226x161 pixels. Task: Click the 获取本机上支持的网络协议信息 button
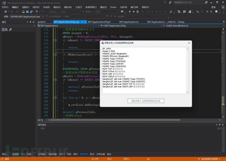pyautogui.click(x=146, y=101)
